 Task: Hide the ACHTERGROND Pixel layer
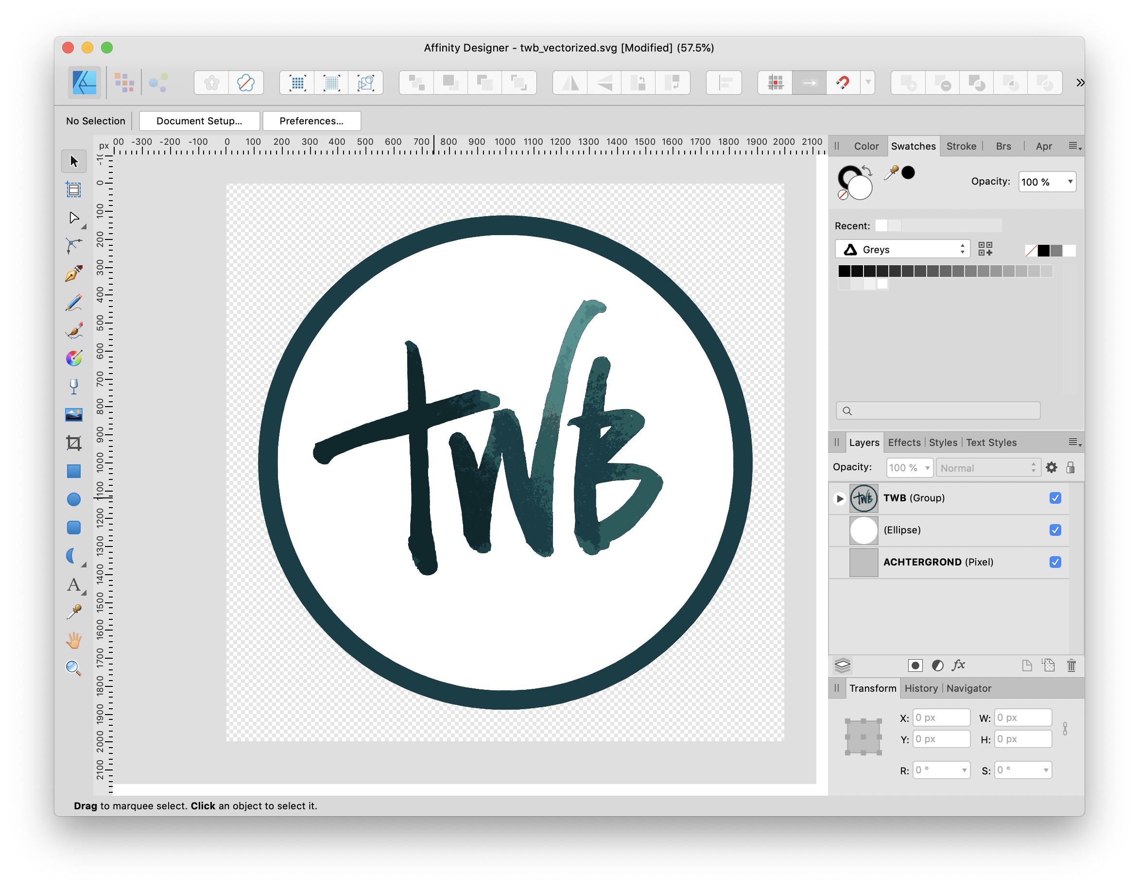pos(1055,562)
